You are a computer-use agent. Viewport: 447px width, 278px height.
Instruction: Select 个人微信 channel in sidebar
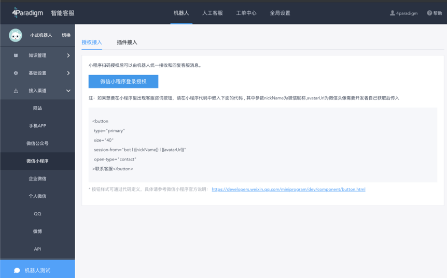coord(37,196)
